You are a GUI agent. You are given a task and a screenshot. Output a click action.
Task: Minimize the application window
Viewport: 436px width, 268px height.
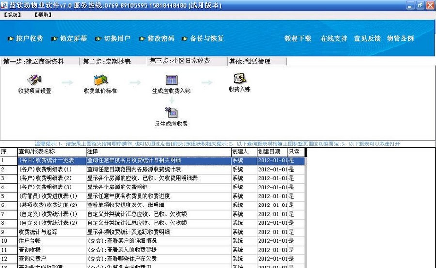[x=410, y=5]
